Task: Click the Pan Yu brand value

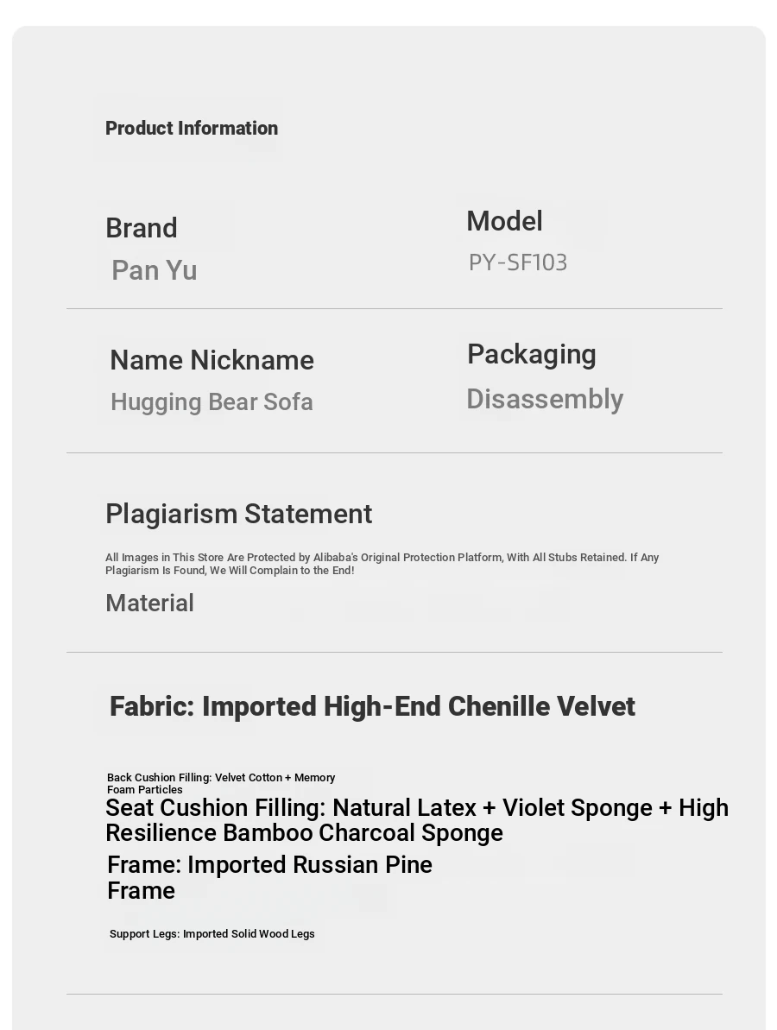Action: pyautogui.click(x=155, y=271)
